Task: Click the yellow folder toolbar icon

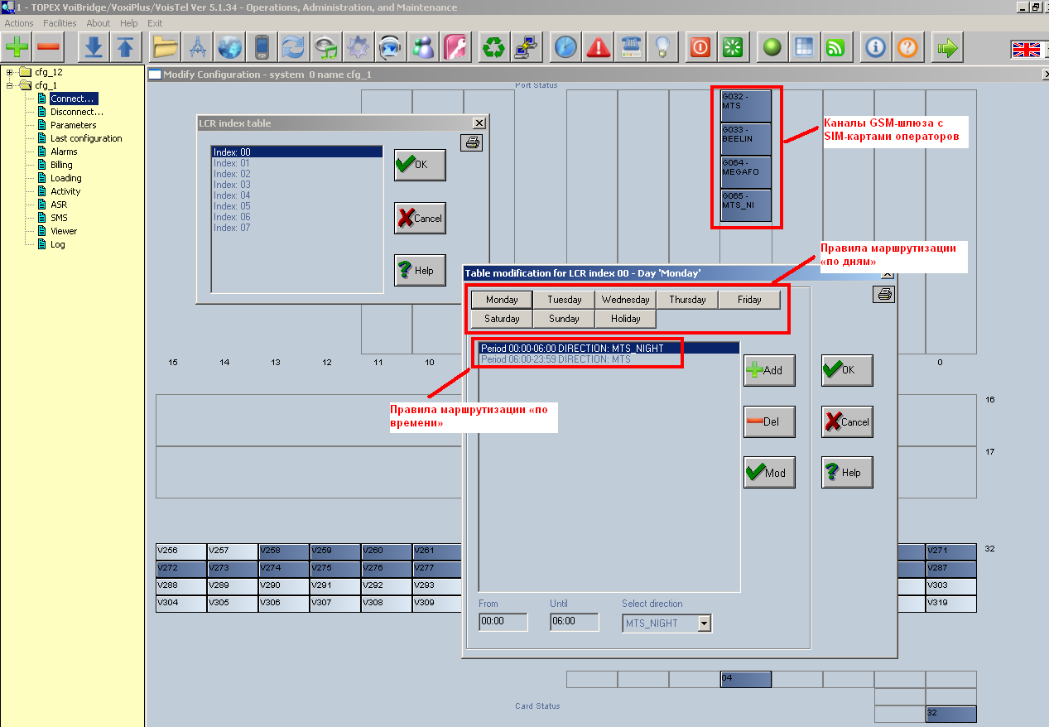Action: (x=166, y=48)
